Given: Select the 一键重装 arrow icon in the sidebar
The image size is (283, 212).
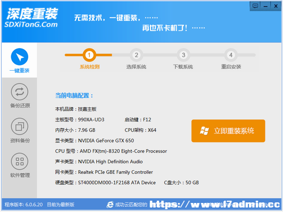Looking at the screenshot, I should tap(19, 57).
